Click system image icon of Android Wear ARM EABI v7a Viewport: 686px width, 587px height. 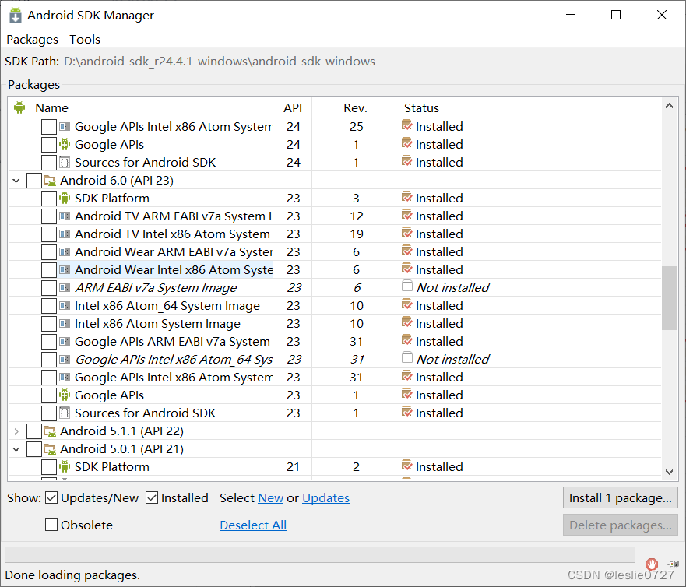tap(65, 251)
